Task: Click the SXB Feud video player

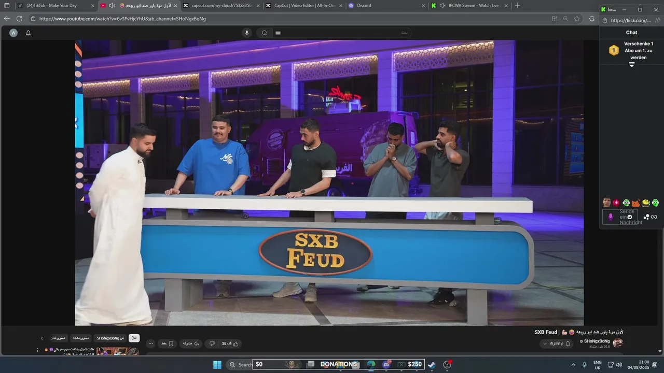Action: (329, 182)
